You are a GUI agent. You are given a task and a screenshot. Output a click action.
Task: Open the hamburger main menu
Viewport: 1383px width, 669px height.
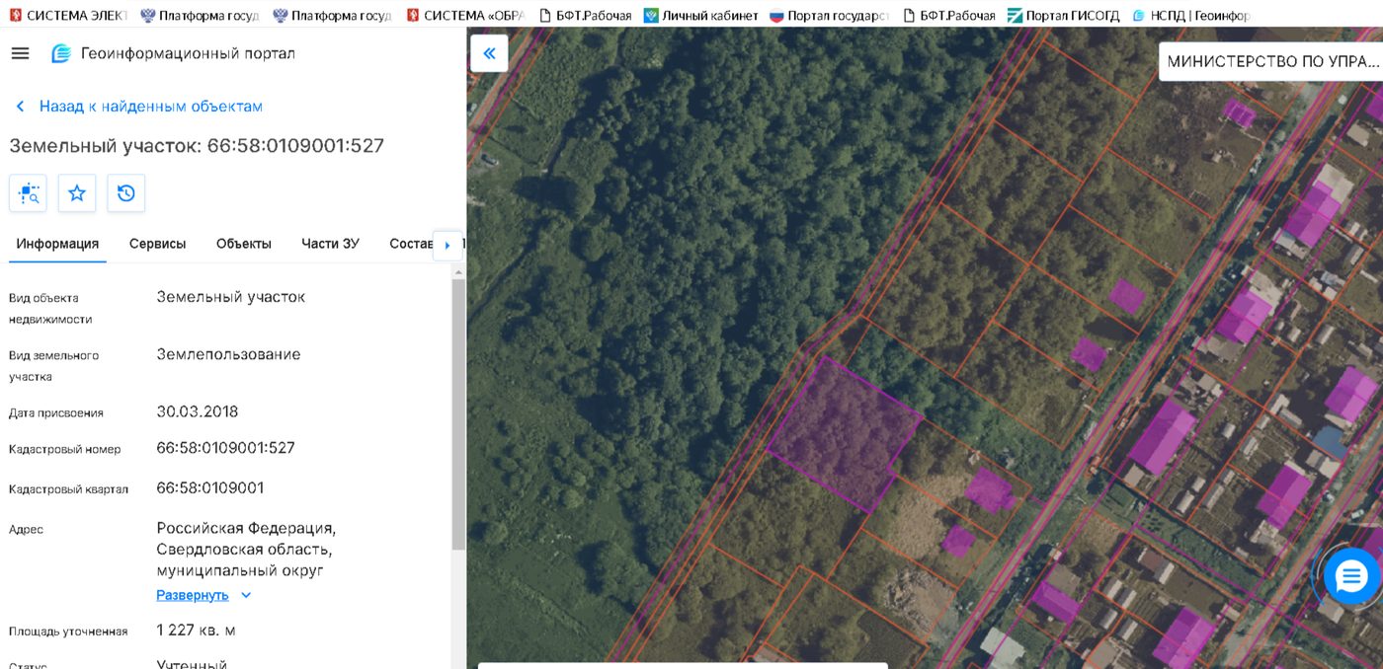20,53
